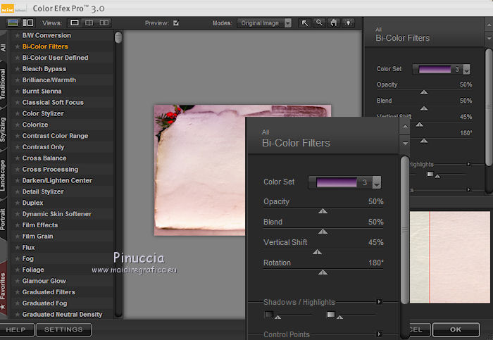Open the Landscape category tab
Image resolution: width=493 pixels, height=340 pixels.
[x=4, y=176]
